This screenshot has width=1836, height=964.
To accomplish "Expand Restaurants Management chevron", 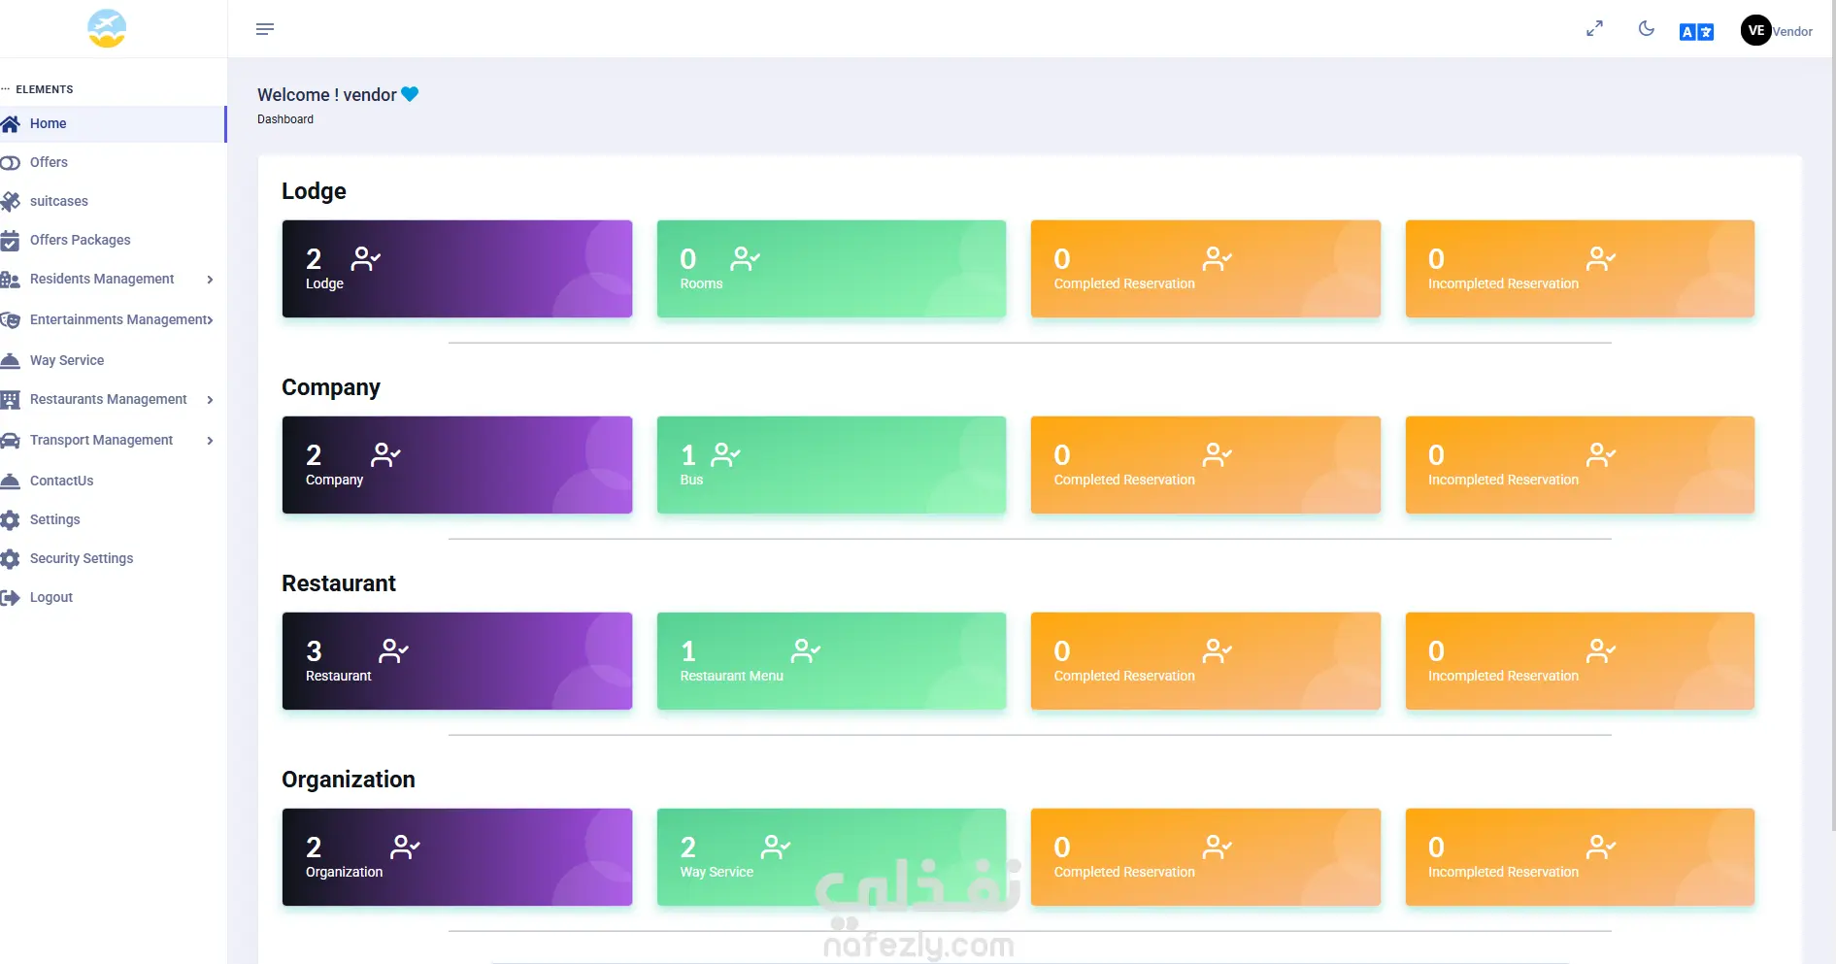I will (210, 400).
